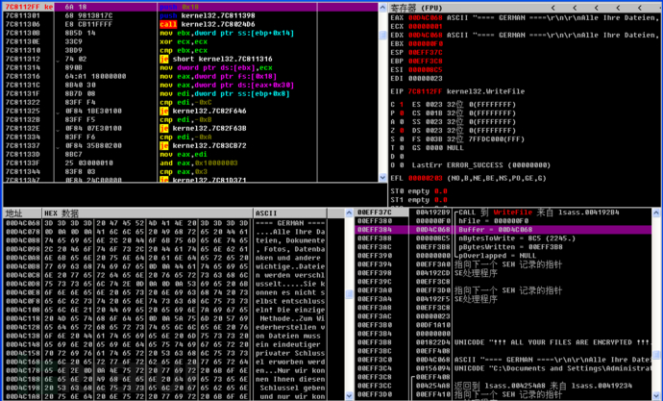This screenshot has height=401, width=663.
Task: Click the ASCII text 'wichtige..Dateie'
Action: (x=290, y=266)
